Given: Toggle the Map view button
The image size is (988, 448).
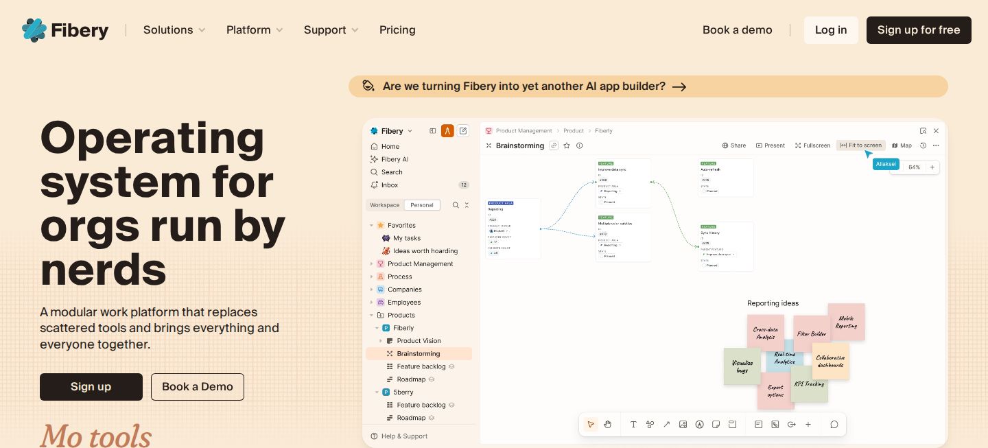Looking at the screenshot, I should [902, 145].
